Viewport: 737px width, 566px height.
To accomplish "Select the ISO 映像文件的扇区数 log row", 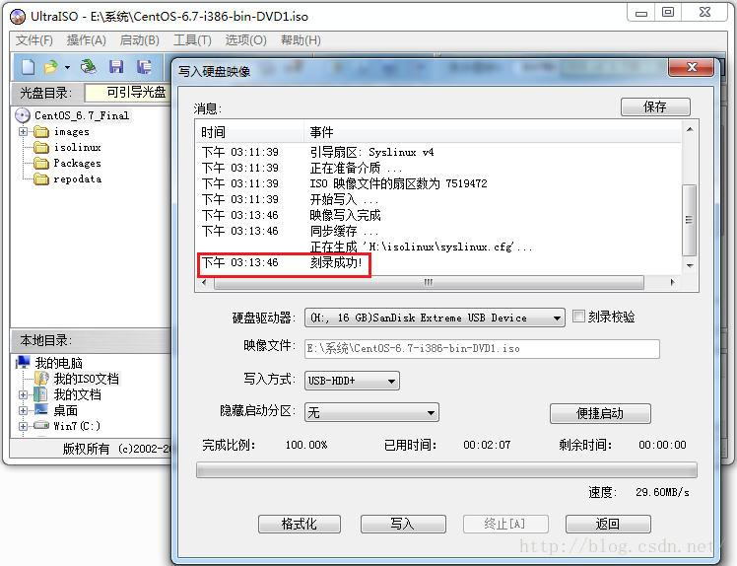I will (398, 183).
